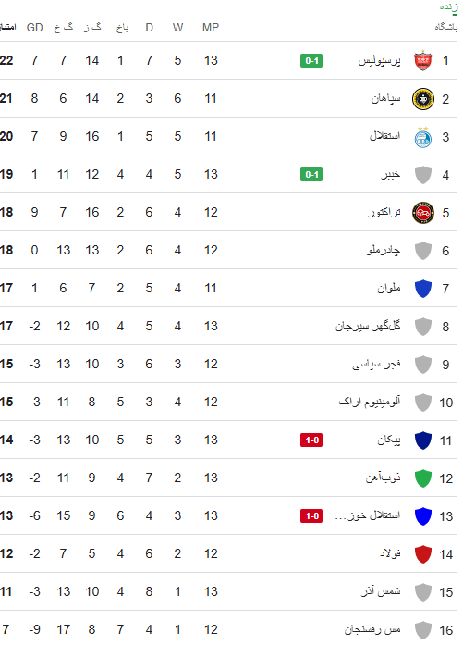Click the Sepahan club crest
This screenshot has height=645, width=463.
422,99
